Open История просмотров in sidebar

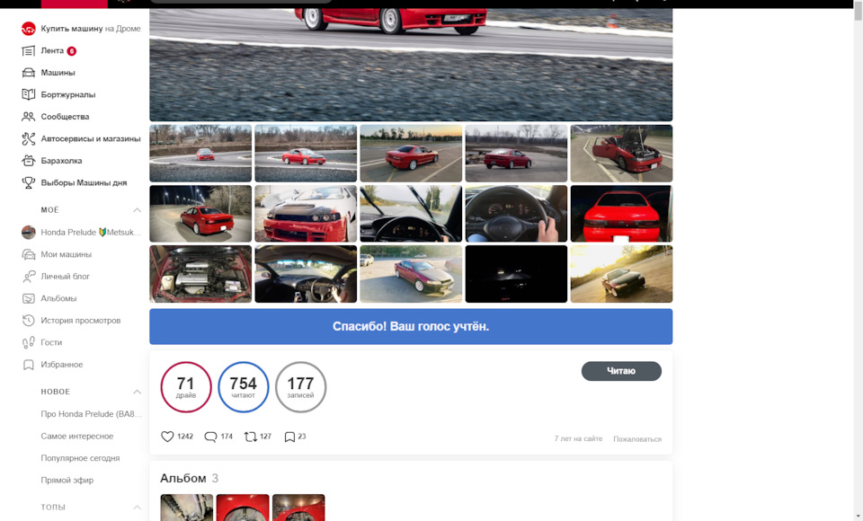80,321
